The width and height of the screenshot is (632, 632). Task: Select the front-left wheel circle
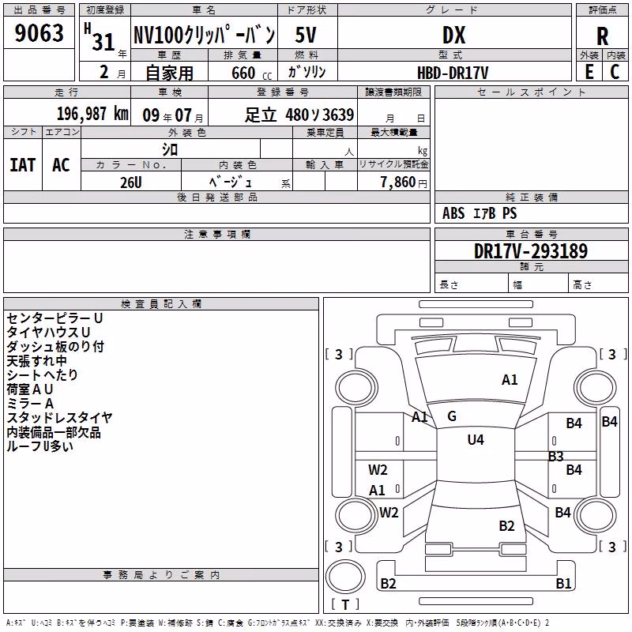(356, 388)
